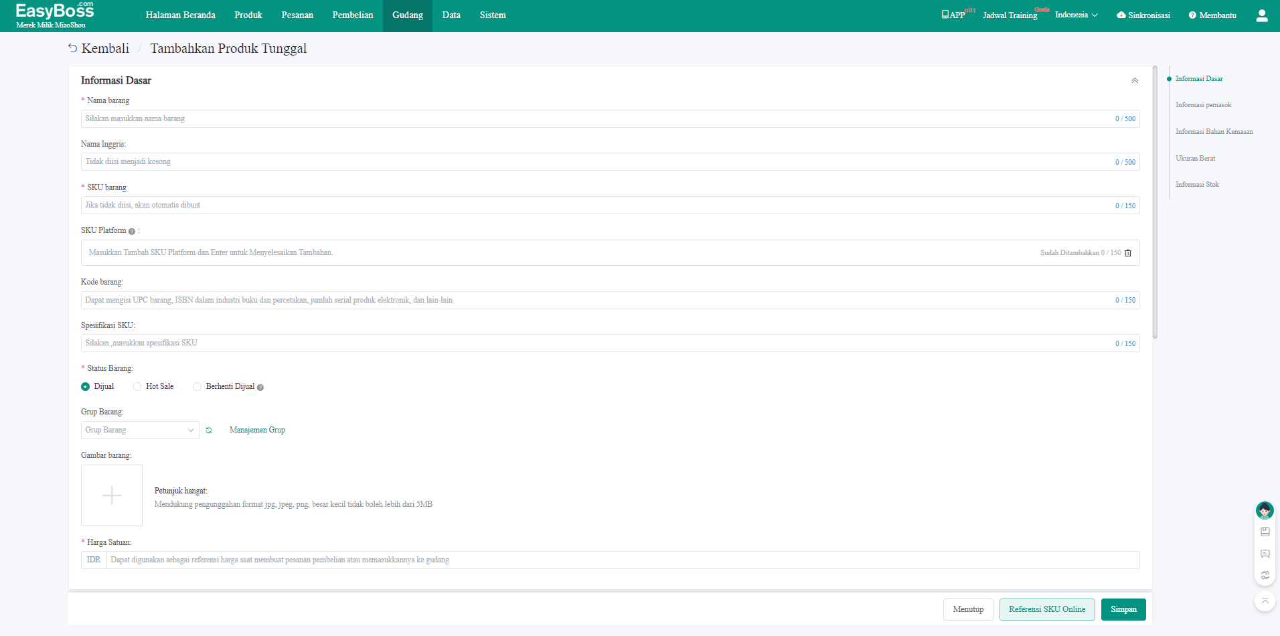Select the Hot Sale radio button

(137, 386)
